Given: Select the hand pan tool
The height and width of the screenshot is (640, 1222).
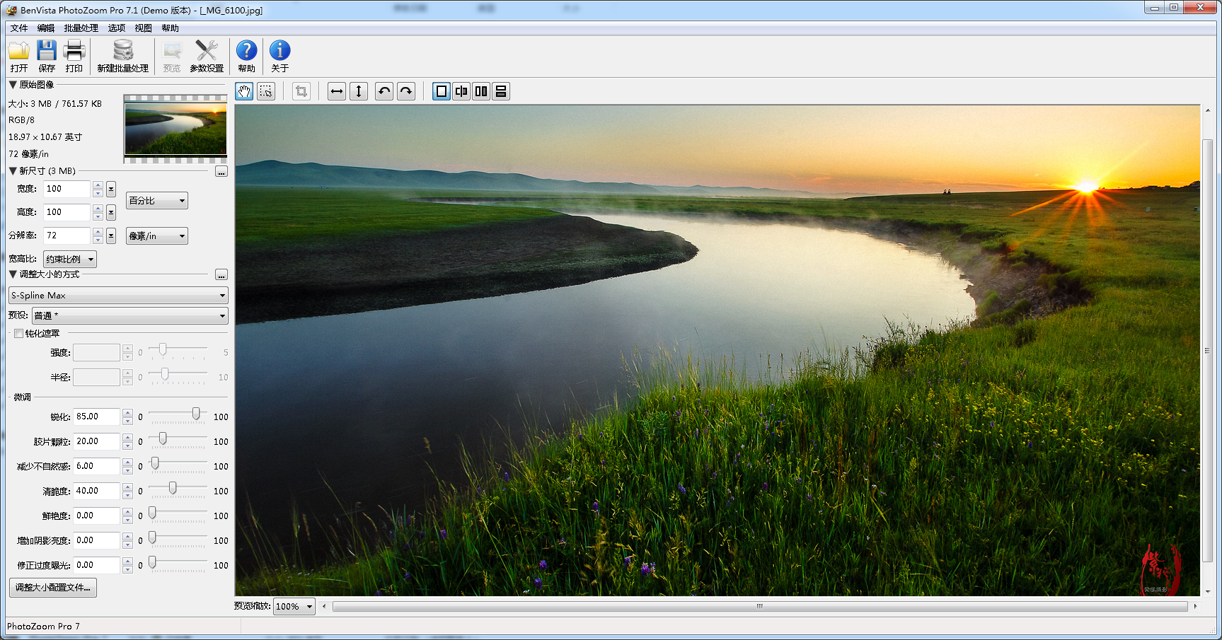Looking at the screenshot, I should point(244,91).
